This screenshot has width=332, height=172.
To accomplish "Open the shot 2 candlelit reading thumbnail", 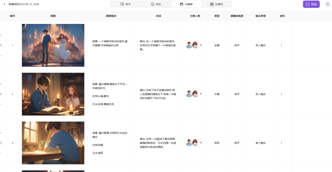I will pyautogui.click(x=53, y=94).
